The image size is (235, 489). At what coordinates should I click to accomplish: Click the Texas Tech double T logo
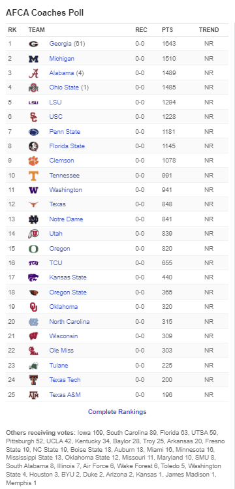[x=33, y=380]
